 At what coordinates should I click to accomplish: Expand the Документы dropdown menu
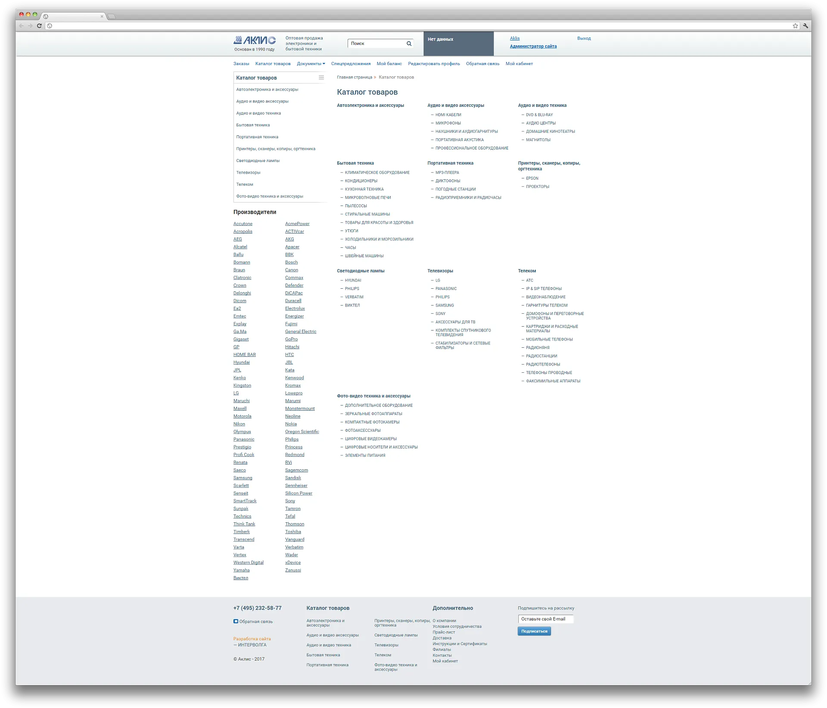coord(311,64)
